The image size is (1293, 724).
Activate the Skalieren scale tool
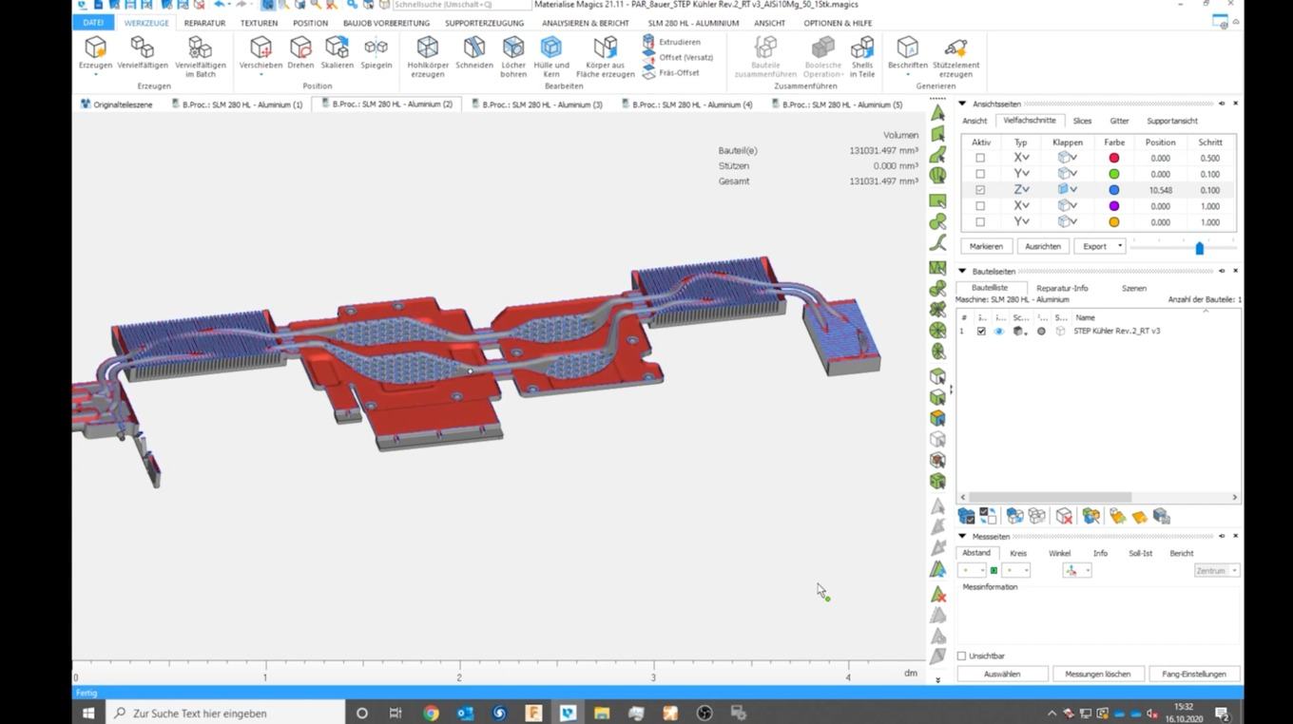[337, 54]
